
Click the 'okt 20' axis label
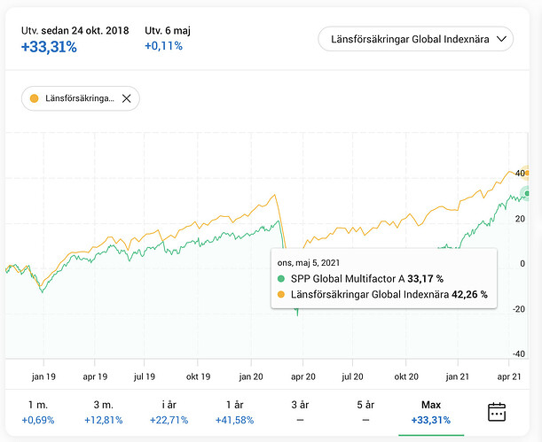406,376
